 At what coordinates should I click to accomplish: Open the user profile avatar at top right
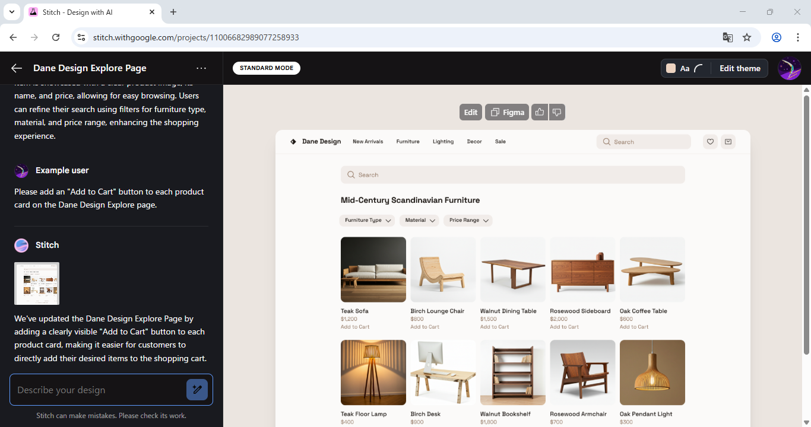[790, 68]
